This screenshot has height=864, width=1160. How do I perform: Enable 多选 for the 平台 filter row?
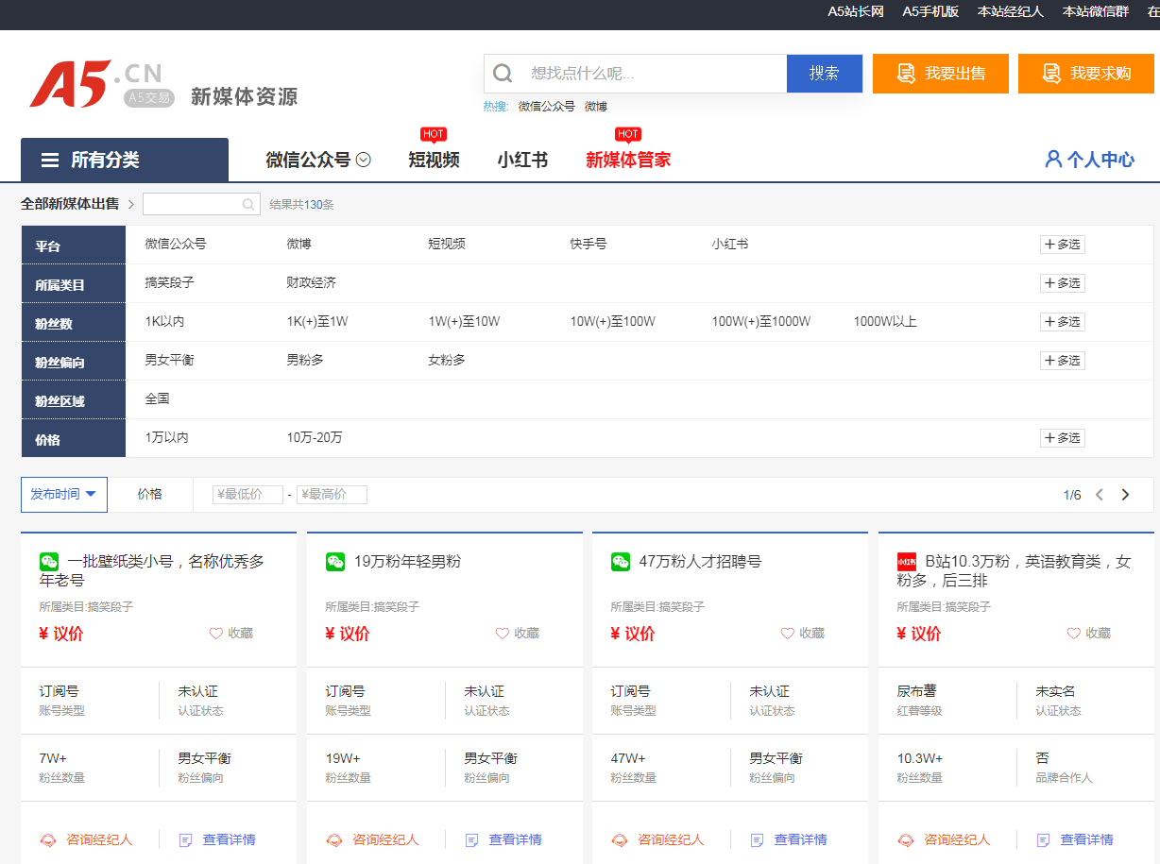1062,245
